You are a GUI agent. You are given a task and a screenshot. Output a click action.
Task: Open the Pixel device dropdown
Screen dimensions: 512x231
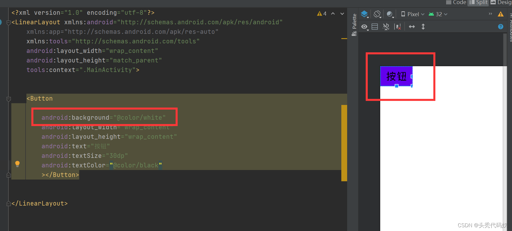pos(413,14)
